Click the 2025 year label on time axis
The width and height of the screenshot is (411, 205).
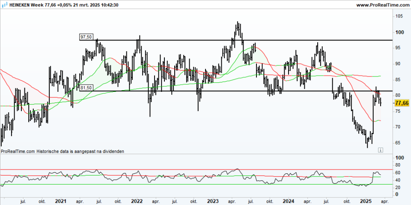point(366,201)
